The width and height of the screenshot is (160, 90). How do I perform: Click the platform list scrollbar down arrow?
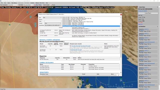pyautogui.click(x=121, y=26)
